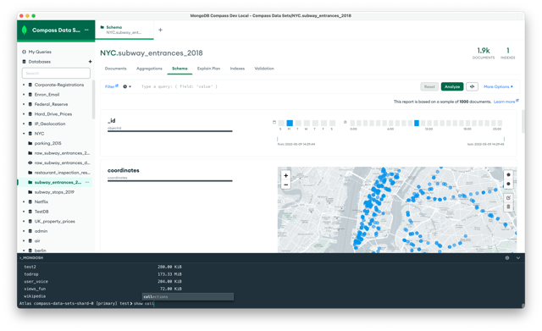542x331 pixels.
Task: Click the My Queries sidebar item
Action: coord(40,52)
